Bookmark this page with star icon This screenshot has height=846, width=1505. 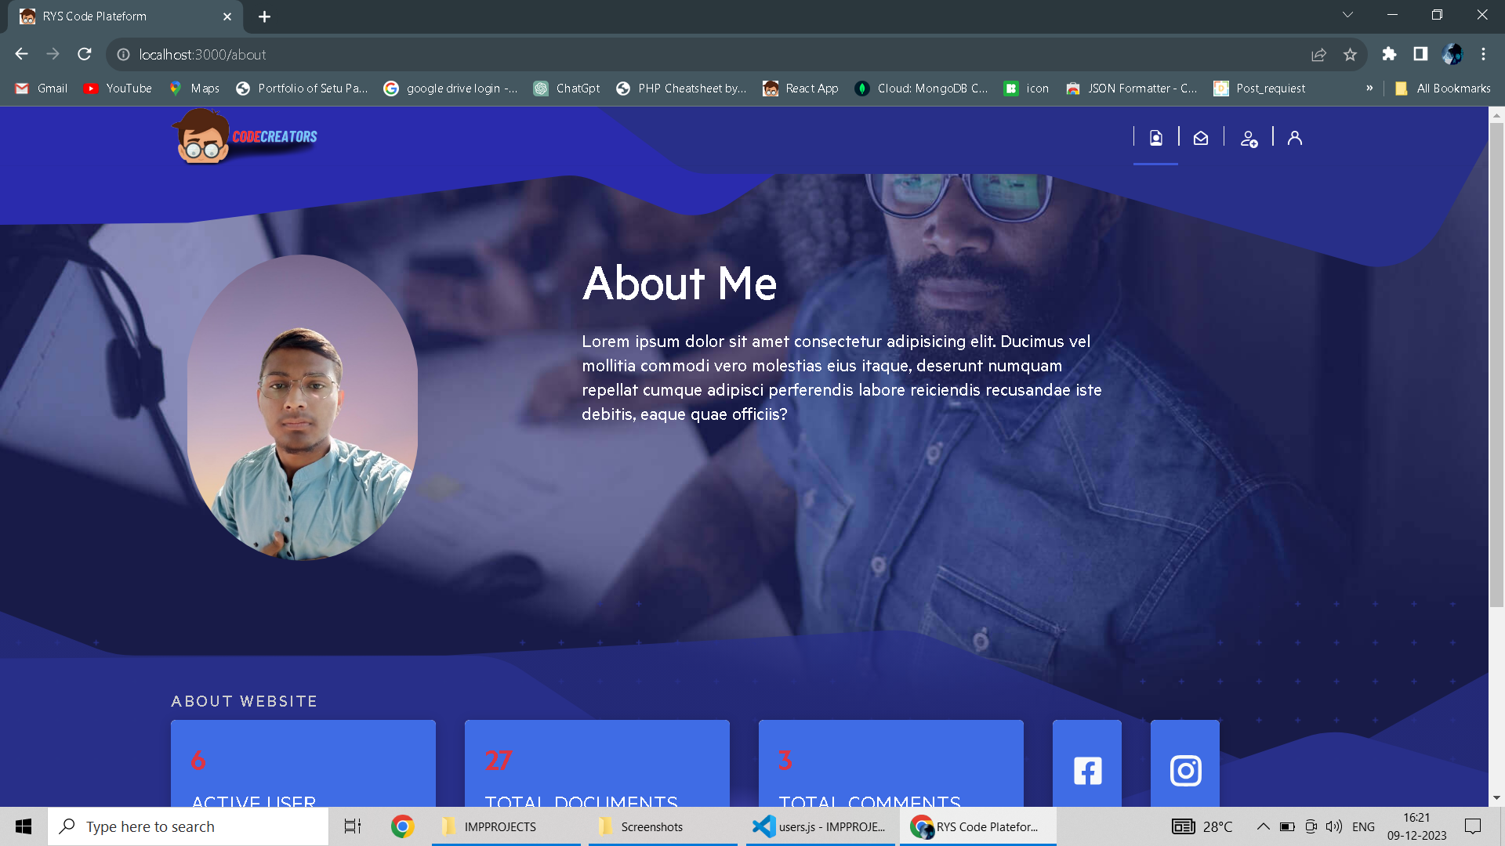point(1350,54)
